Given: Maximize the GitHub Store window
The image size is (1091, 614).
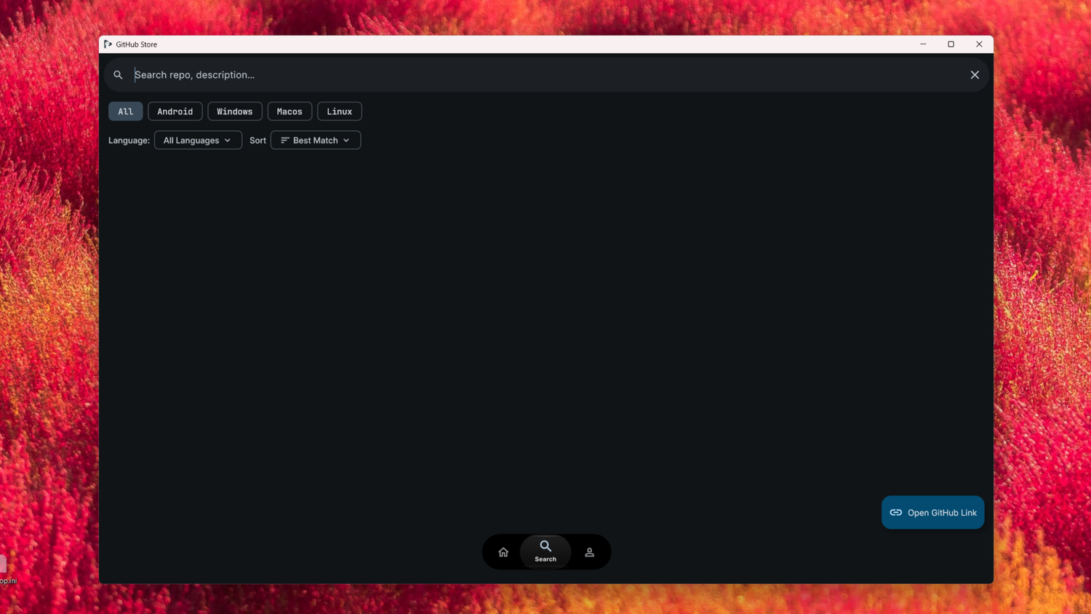Looking at the screenshot, I should (x=951, y=44).
